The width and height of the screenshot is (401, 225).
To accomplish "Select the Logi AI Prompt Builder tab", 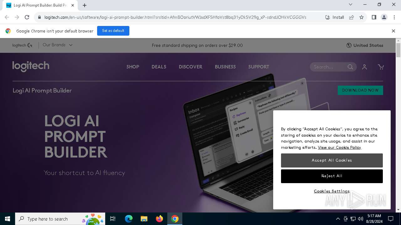I will 41,5.
